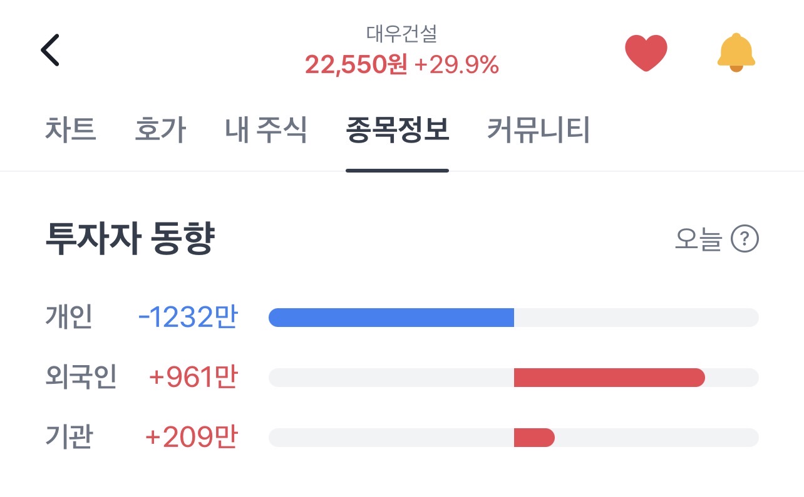Switch to the 차트 tab
Image resolution: width=804 pixels, height=497 pixels.
click(x=70, y=131)
